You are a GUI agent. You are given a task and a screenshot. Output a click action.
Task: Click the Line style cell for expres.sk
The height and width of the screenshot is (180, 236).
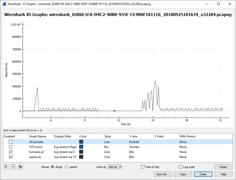pos(107,157)
